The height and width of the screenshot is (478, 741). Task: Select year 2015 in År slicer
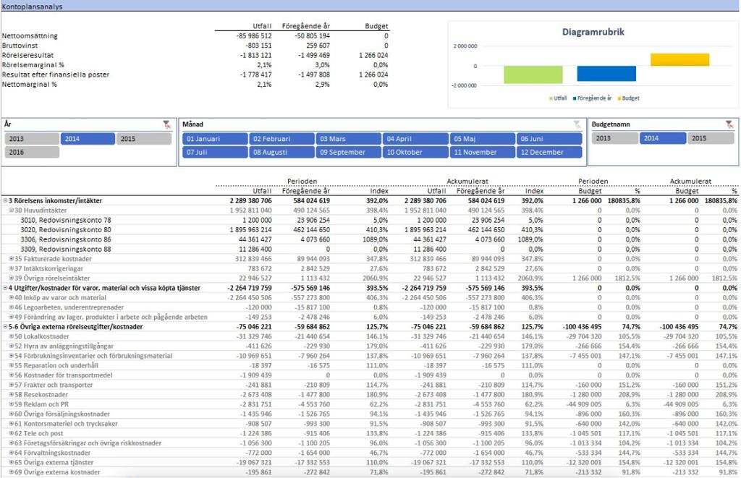click(x=144, y=138)
